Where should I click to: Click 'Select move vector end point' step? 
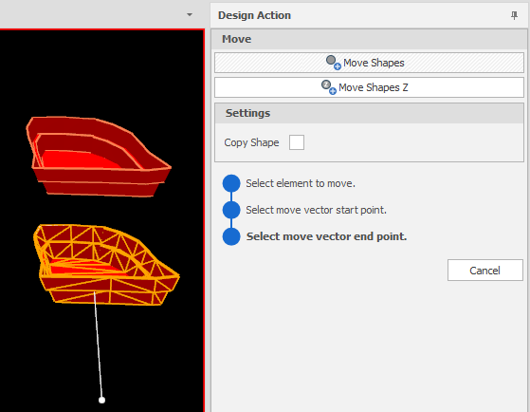326,236
